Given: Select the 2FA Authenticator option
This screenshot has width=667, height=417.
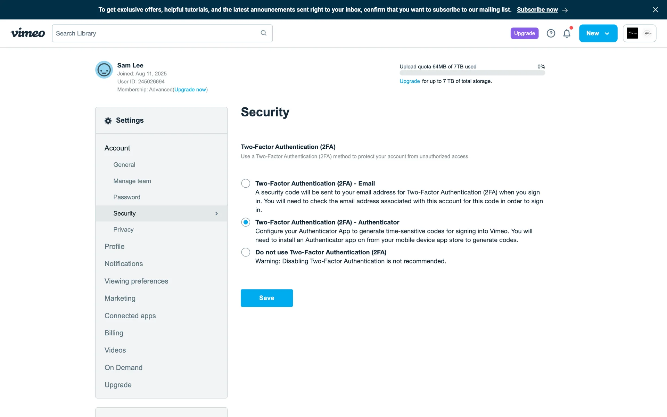Looking at the screenshot, I should 246,222.
